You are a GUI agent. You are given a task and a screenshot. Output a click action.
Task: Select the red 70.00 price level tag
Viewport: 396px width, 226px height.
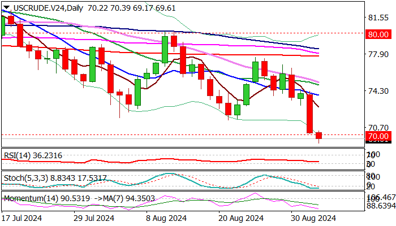377,137
